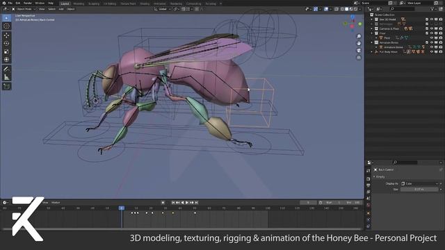Screen dimensions: 445x250
Task: Open the orange Object properties tab
Action: pyautogui.click(x=369, y=213)
